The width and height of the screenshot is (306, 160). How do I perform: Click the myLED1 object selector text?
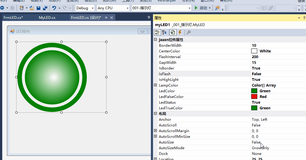click(x=162, y=25)
